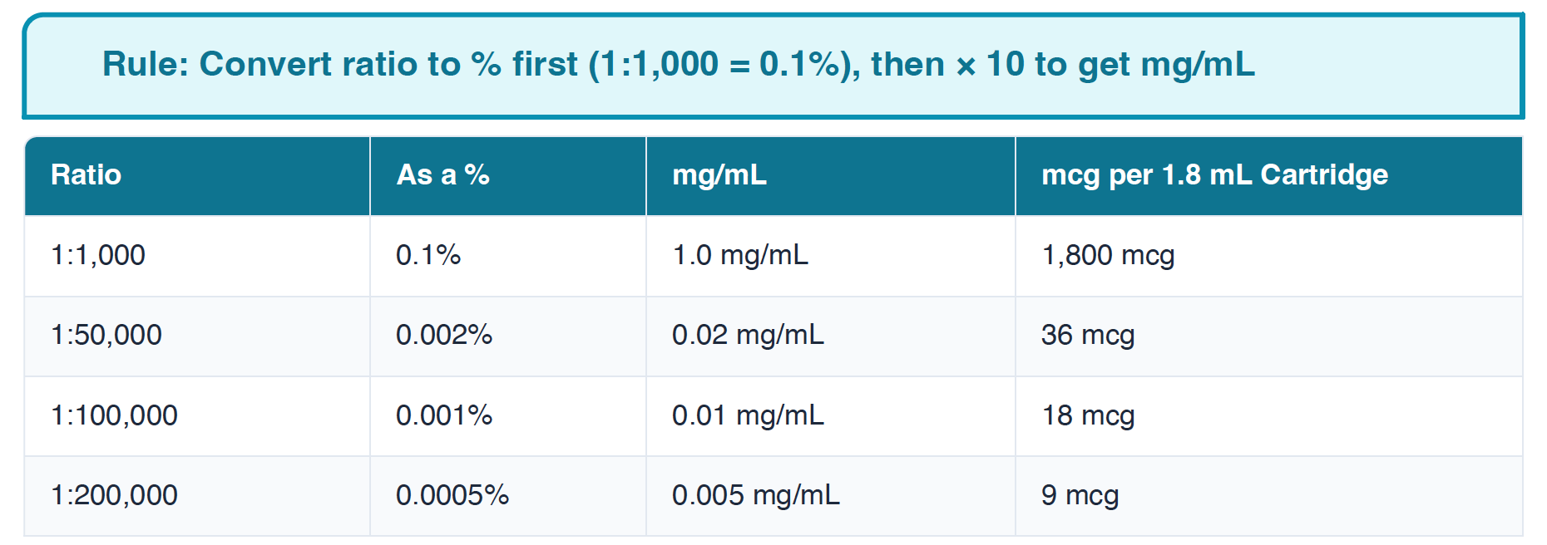1547x545 pixels.
Task: Select the 0.1% percentage cell
Action: click(x=428, y=255)
